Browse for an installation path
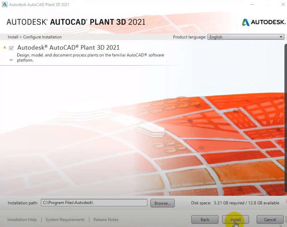The height and width of the screenshot is (227, 287). pyautogui.click(x=162, y=203)
